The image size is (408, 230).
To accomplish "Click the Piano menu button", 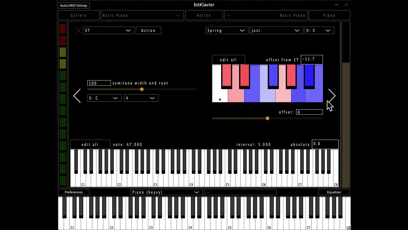I will pyautogui.click(x=329, y=15).
